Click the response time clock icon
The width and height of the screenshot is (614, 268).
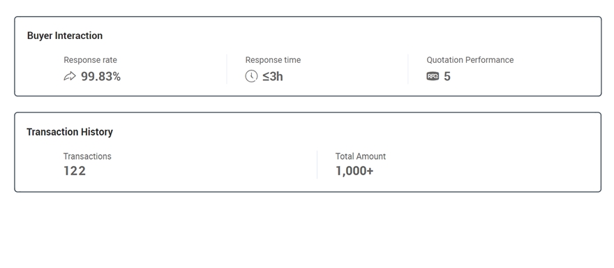(x=251, y=76)
